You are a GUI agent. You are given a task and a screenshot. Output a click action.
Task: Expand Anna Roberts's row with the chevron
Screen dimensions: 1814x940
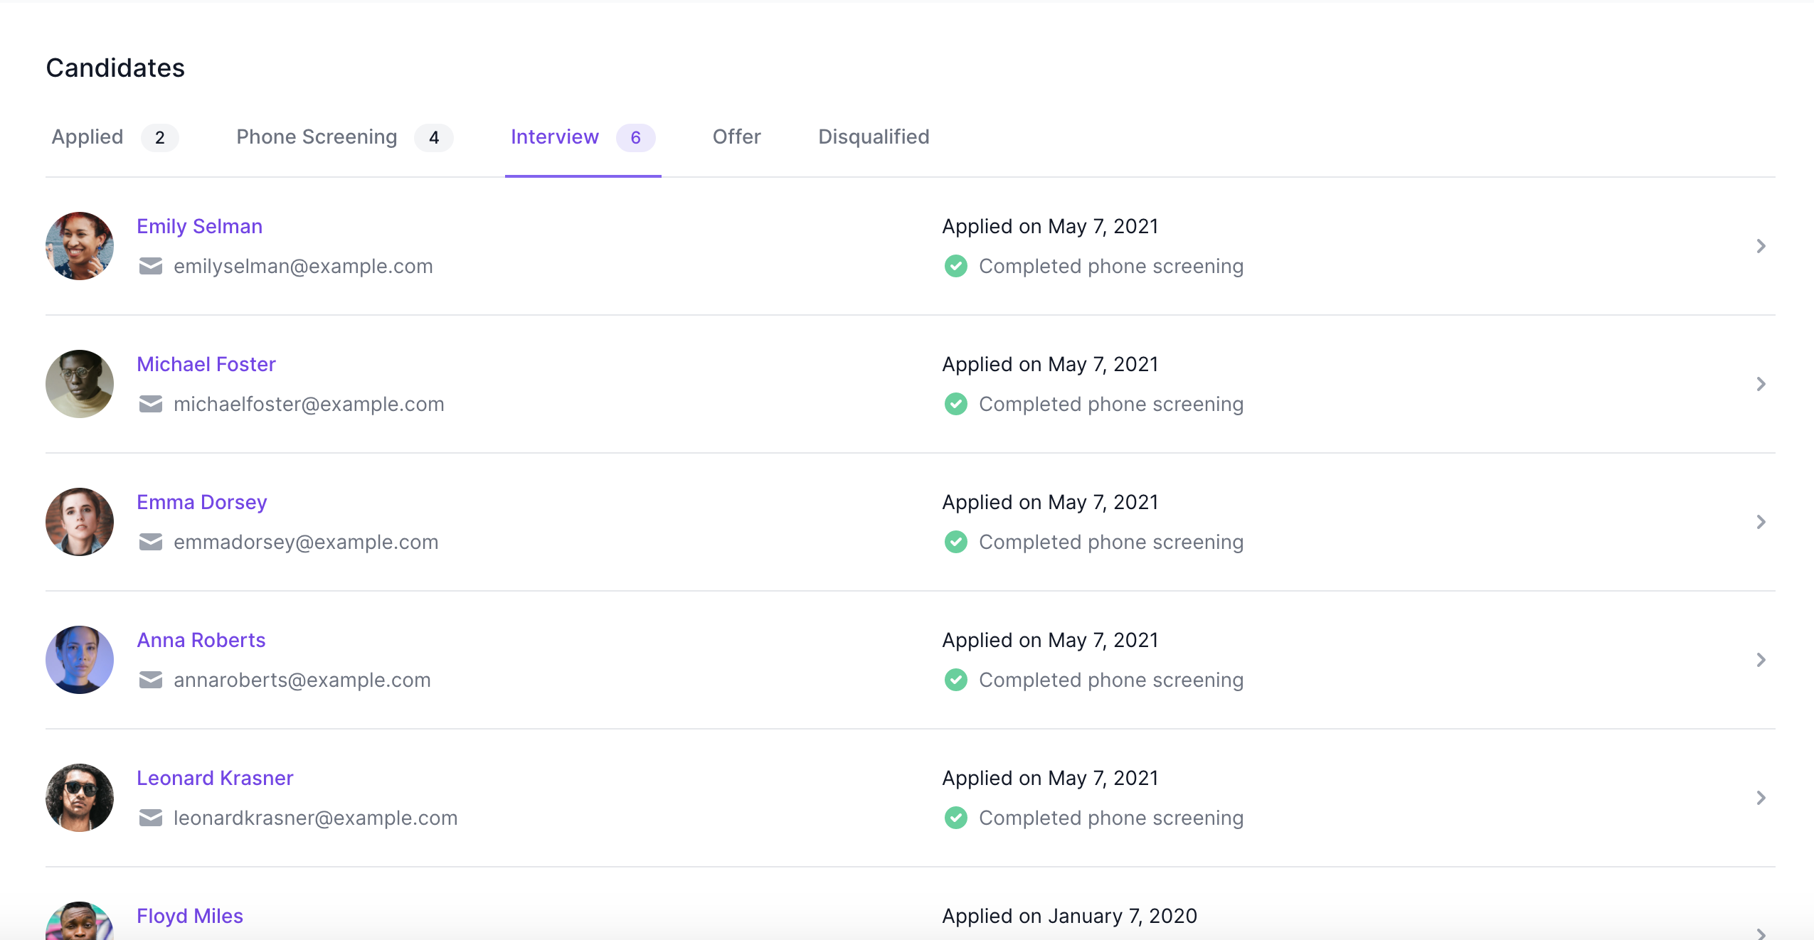(x=1761, y=660)
